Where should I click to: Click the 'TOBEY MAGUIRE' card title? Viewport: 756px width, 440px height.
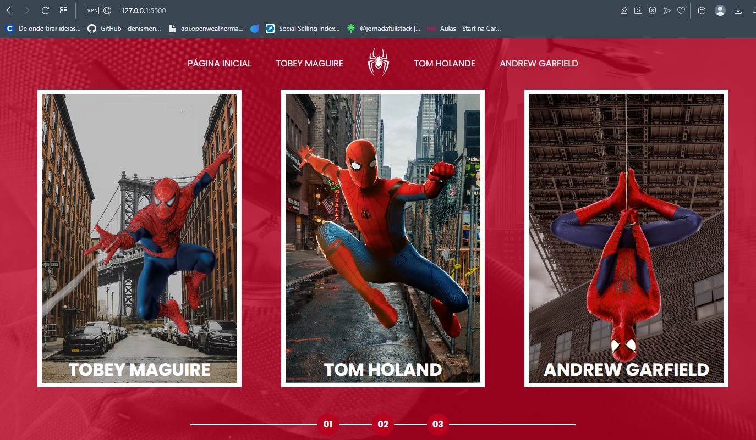pos(140,370)
